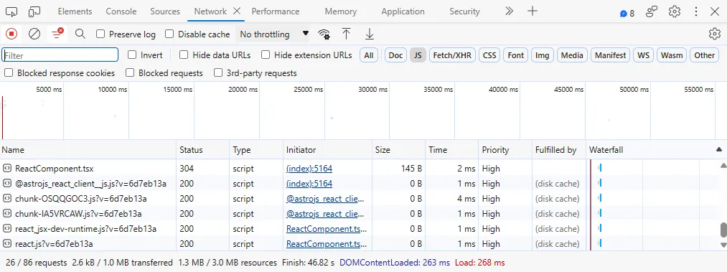
Task: Check Blocked requests
Action: point(131,72)
